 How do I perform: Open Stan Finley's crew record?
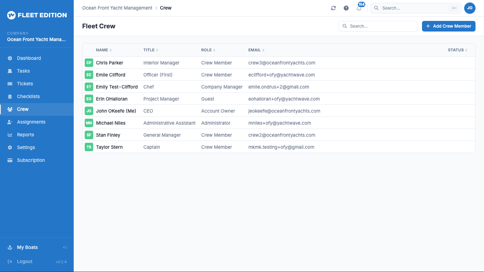point(108,135)
